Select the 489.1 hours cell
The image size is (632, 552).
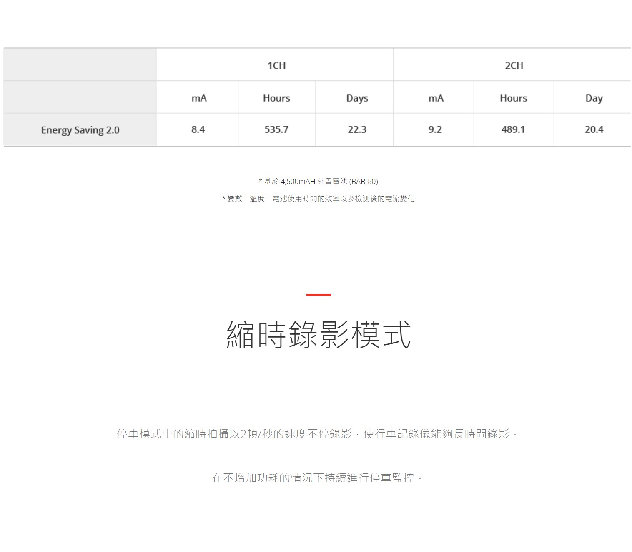[x=513, y=129]
